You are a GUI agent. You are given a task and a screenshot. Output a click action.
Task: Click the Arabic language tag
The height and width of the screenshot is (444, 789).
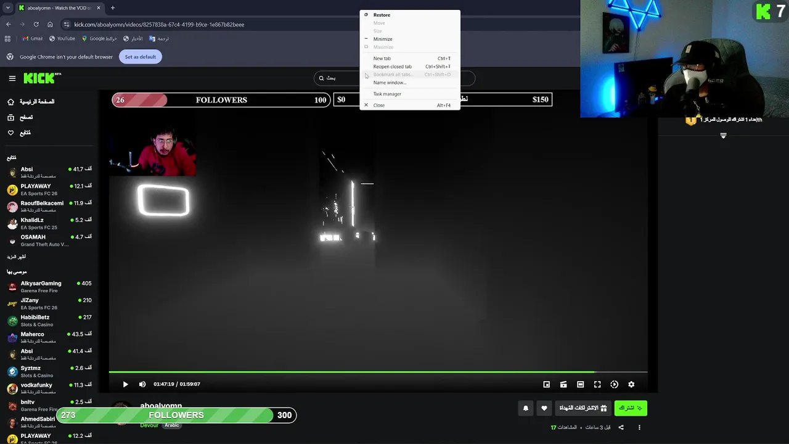coord(172,425)
